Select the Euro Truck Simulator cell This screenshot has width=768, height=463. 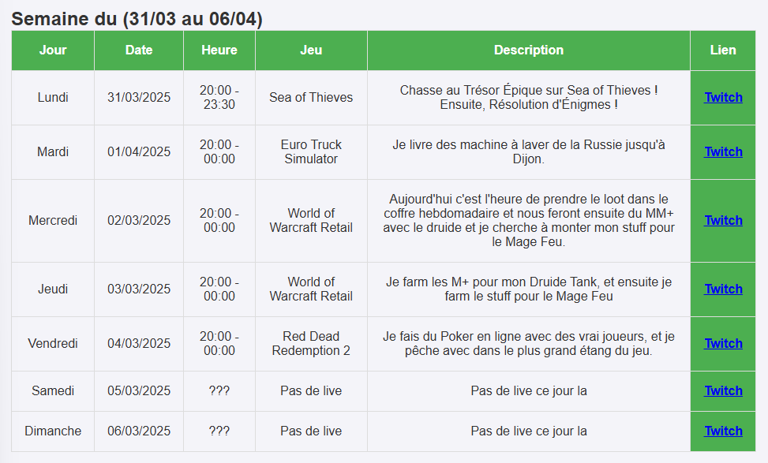[311, 152]
